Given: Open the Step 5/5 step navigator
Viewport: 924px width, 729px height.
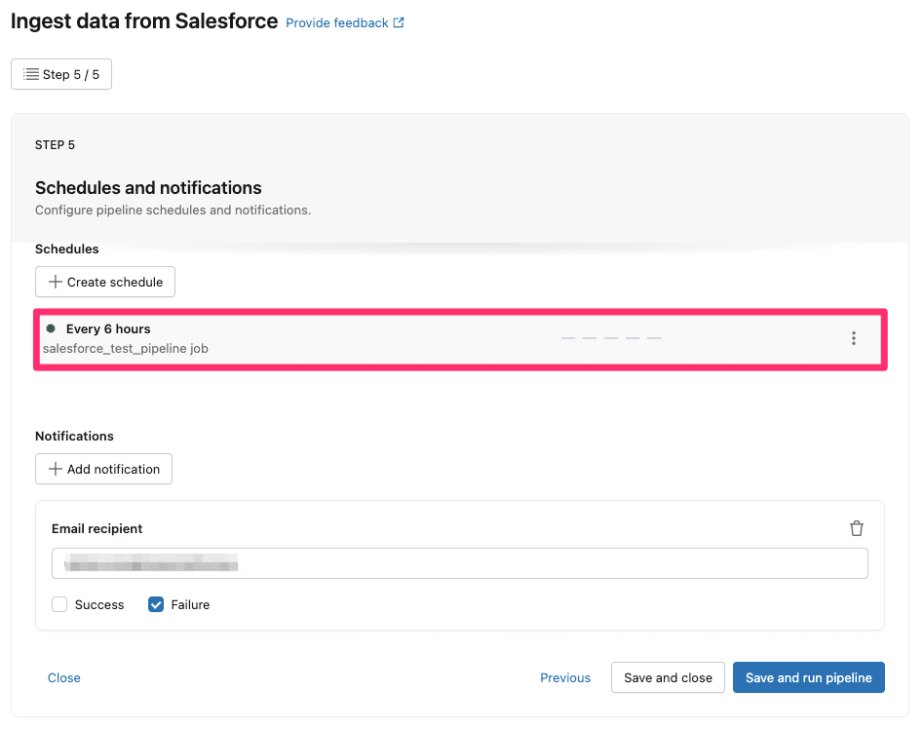Looking at the screenshot, I should pyautogui.click(x=60, y=73).
